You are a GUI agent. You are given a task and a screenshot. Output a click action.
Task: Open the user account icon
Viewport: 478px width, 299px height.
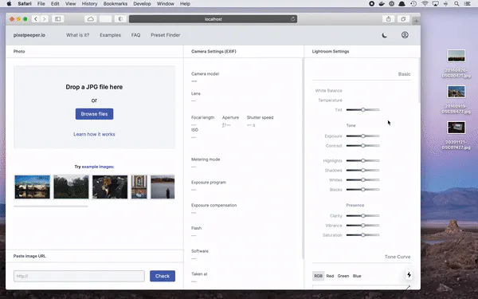[x=405, y=35]
